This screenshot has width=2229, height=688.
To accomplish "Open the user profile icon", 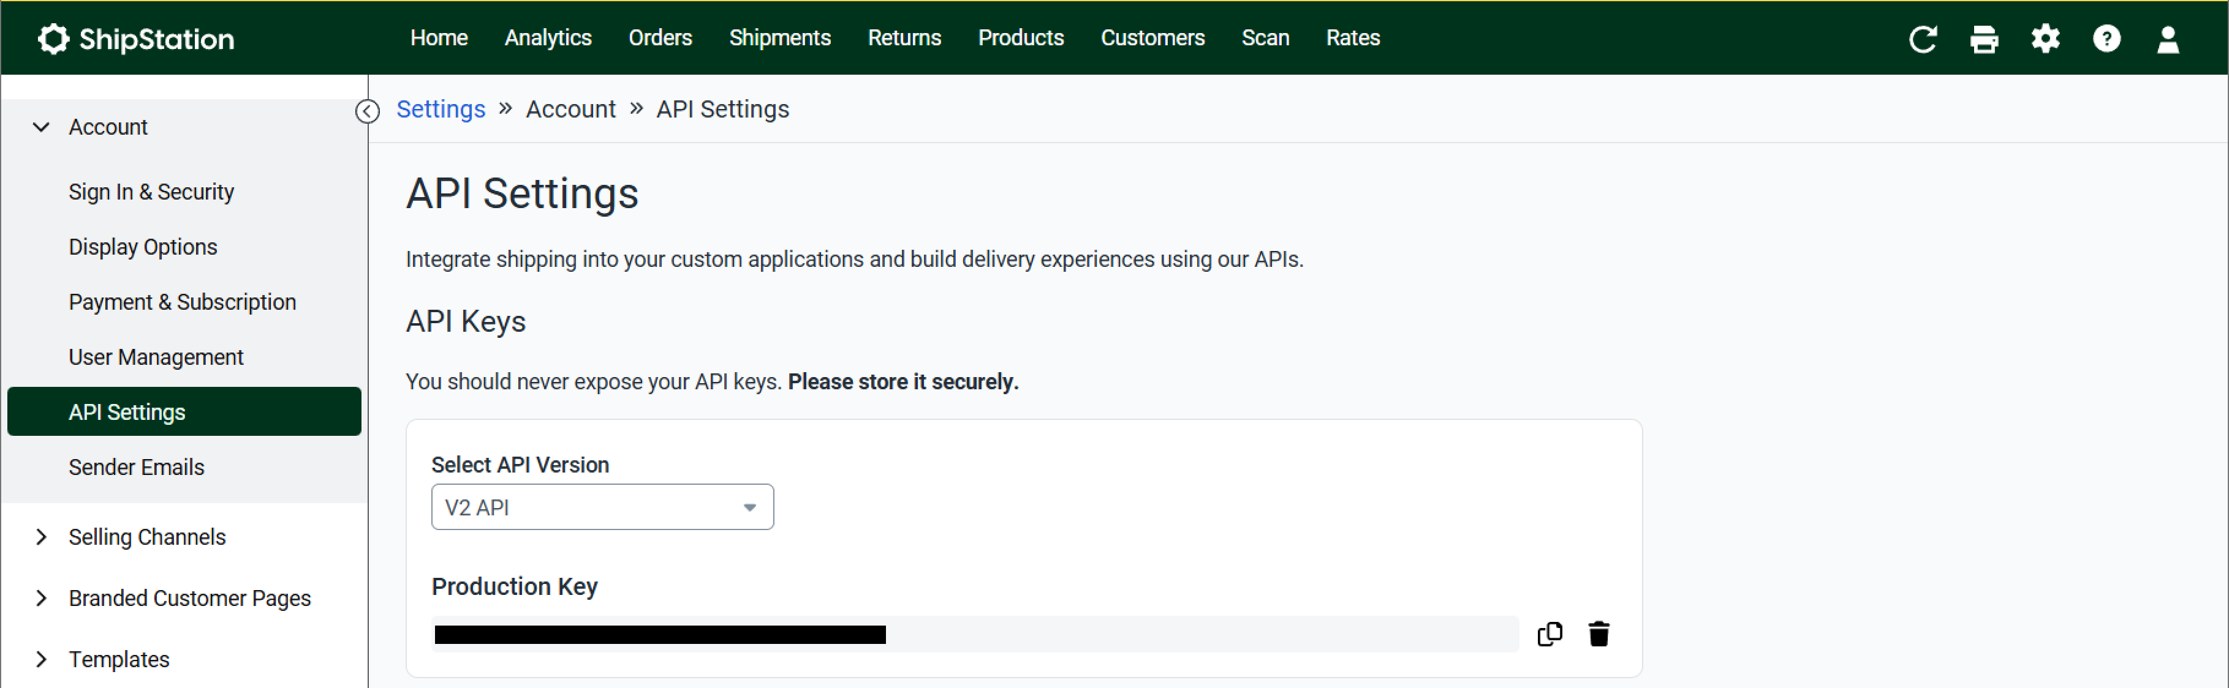I will (x=2168, y=39).
